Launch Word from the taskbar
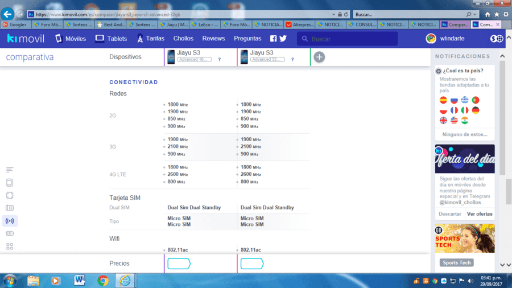This screenshot has width=512, height=288. (x=79, y=281)
